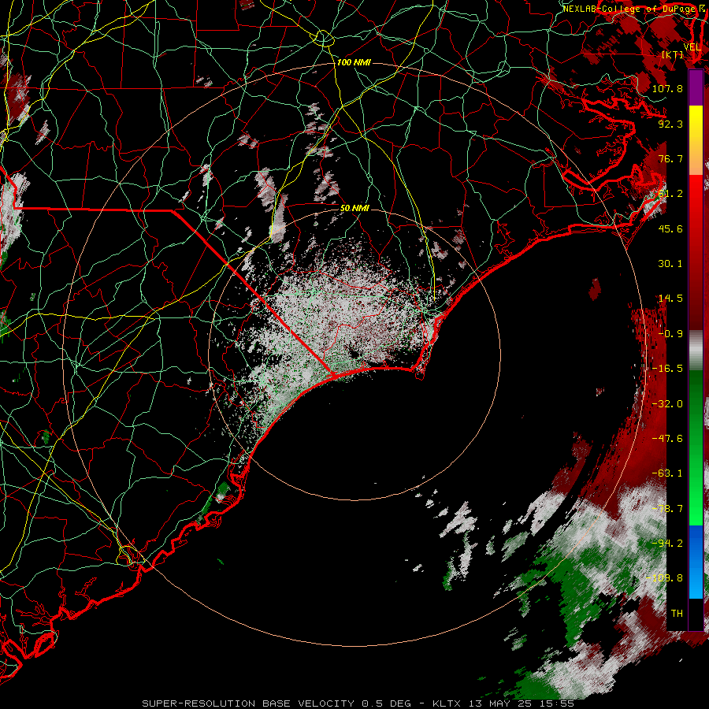Click the 100 NMI range ring label
The image size is (709, 709).
click(354, 62)
